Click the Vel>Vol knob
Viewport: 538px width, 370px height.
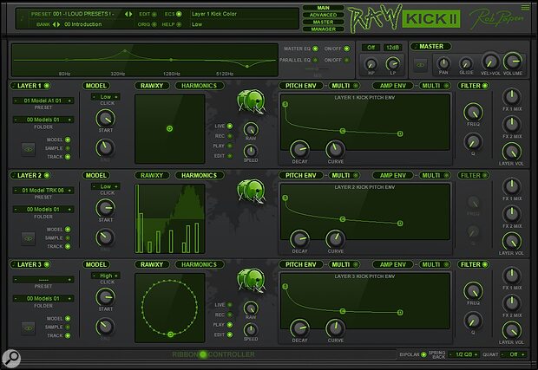pyautogui.click(x=490, y=62)
